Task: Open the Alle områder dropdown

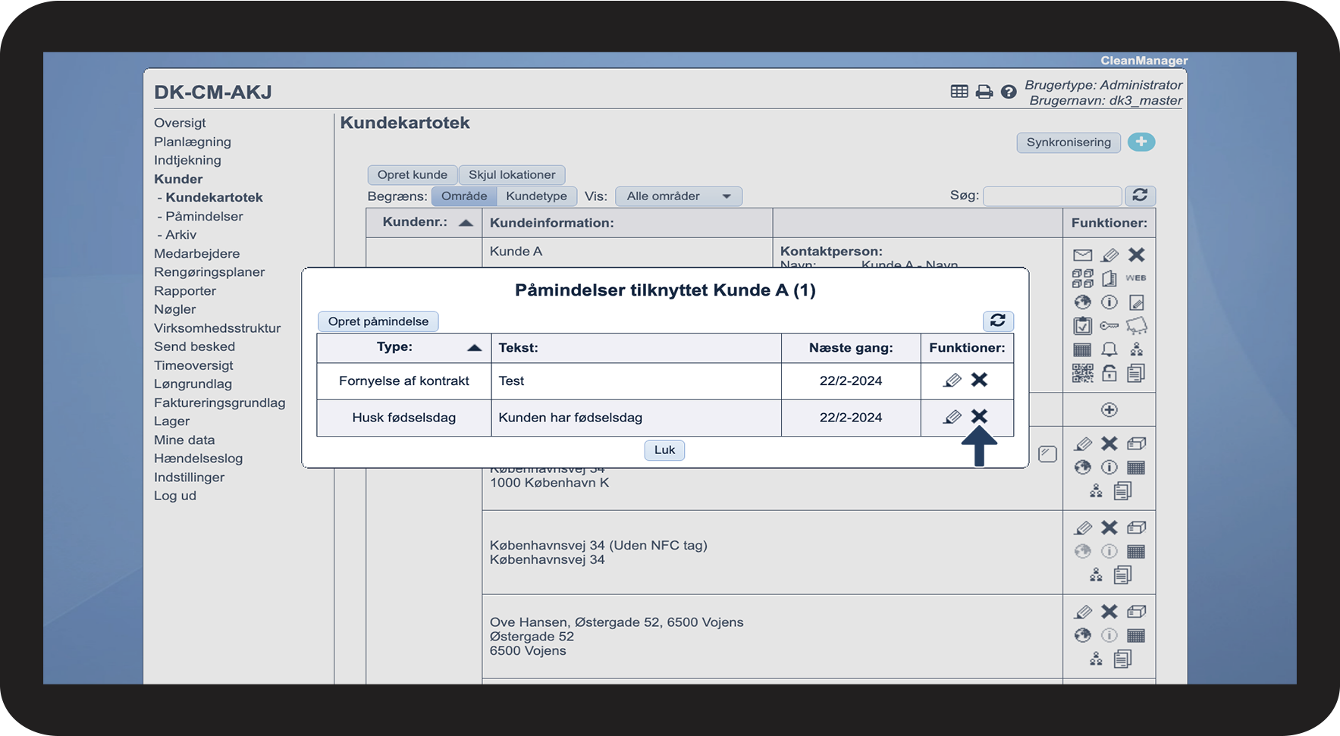Action: 678,196
